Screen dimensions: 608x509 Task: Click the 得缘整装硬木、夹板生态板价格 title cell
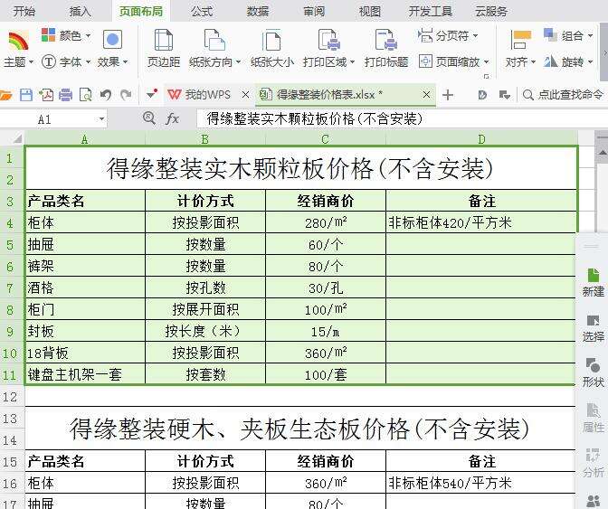click(299, 429)
